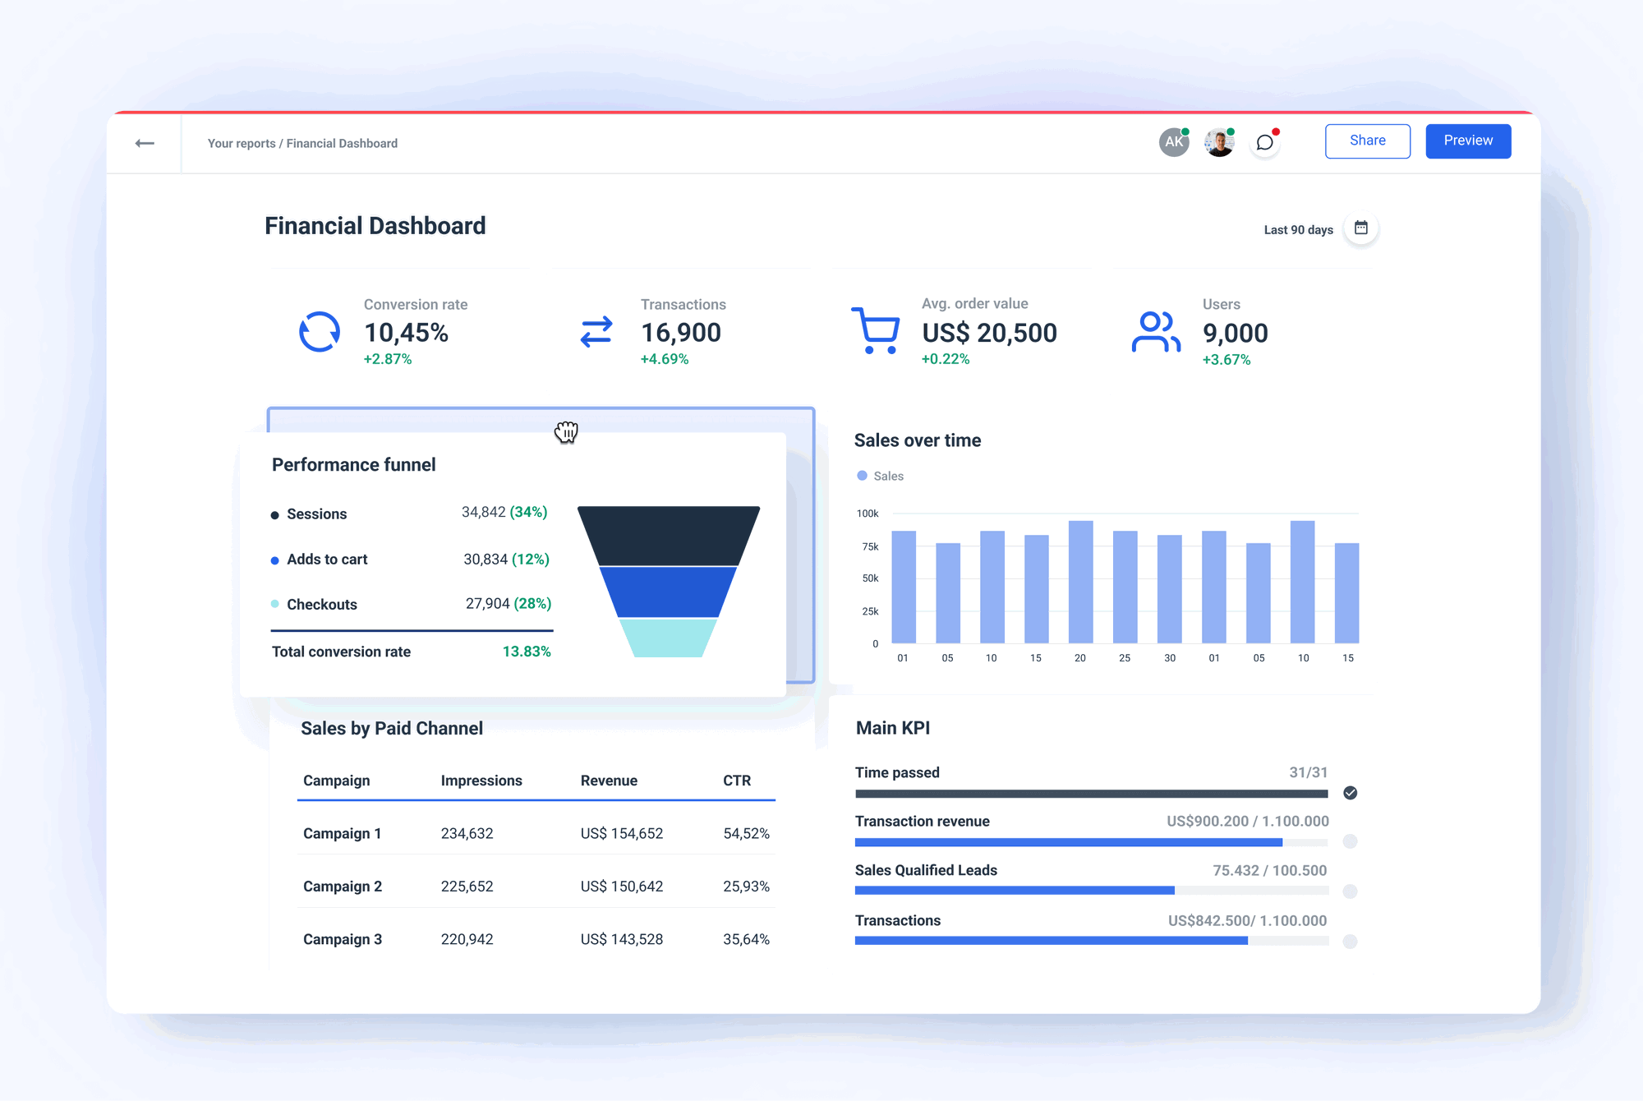Viewport: 1643px width, 1101px height.
Task: Select the radio circle beside Transaction revenue
Action: tap(1350, 841)
